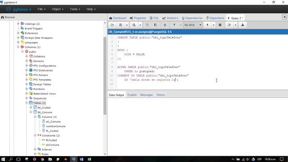The image size is (288, 162).
Task: Switch to the Dashboard tab
Action: pyautogui.click(x=118, y=18)
